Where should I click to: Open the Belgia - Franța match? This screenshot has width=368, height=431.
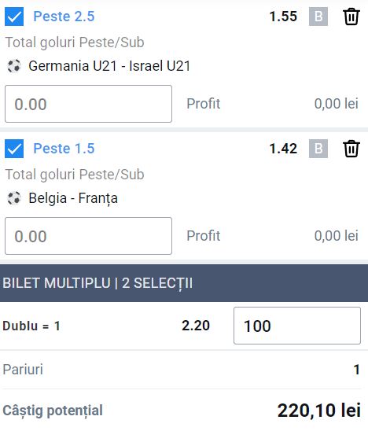(73, 198)
